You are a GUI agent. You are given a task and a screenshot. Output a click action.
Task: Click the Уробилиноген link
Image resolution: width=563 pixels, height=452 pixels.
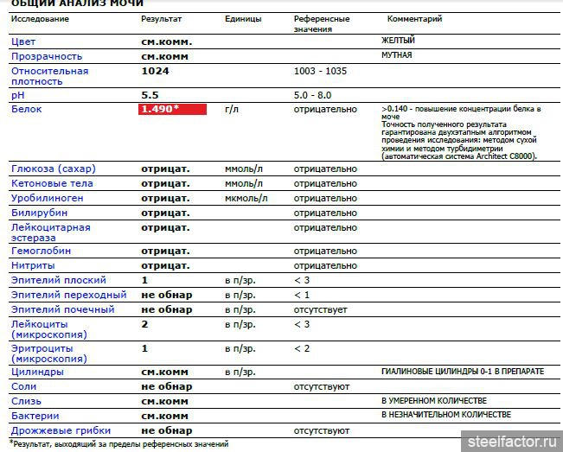click(x=47, y=198)
